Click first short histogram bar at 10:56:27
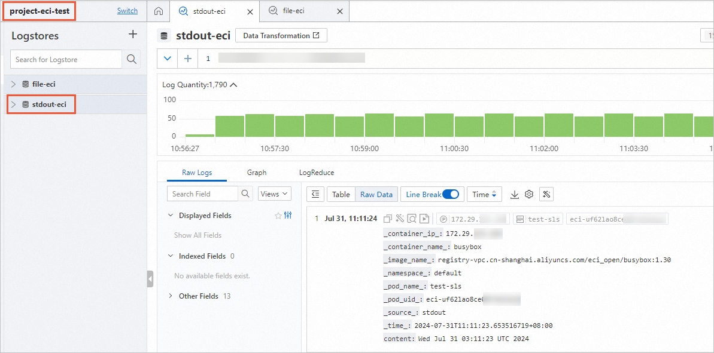This screenshot has width=714, height=353. [x=199, y=136]
